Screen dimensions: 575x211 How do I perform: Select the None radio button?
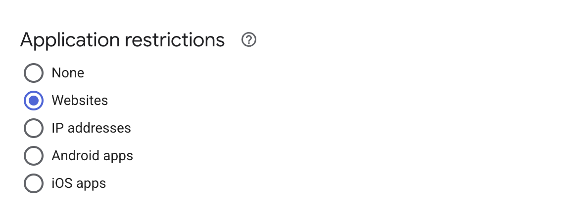click(x=33, y=73)
